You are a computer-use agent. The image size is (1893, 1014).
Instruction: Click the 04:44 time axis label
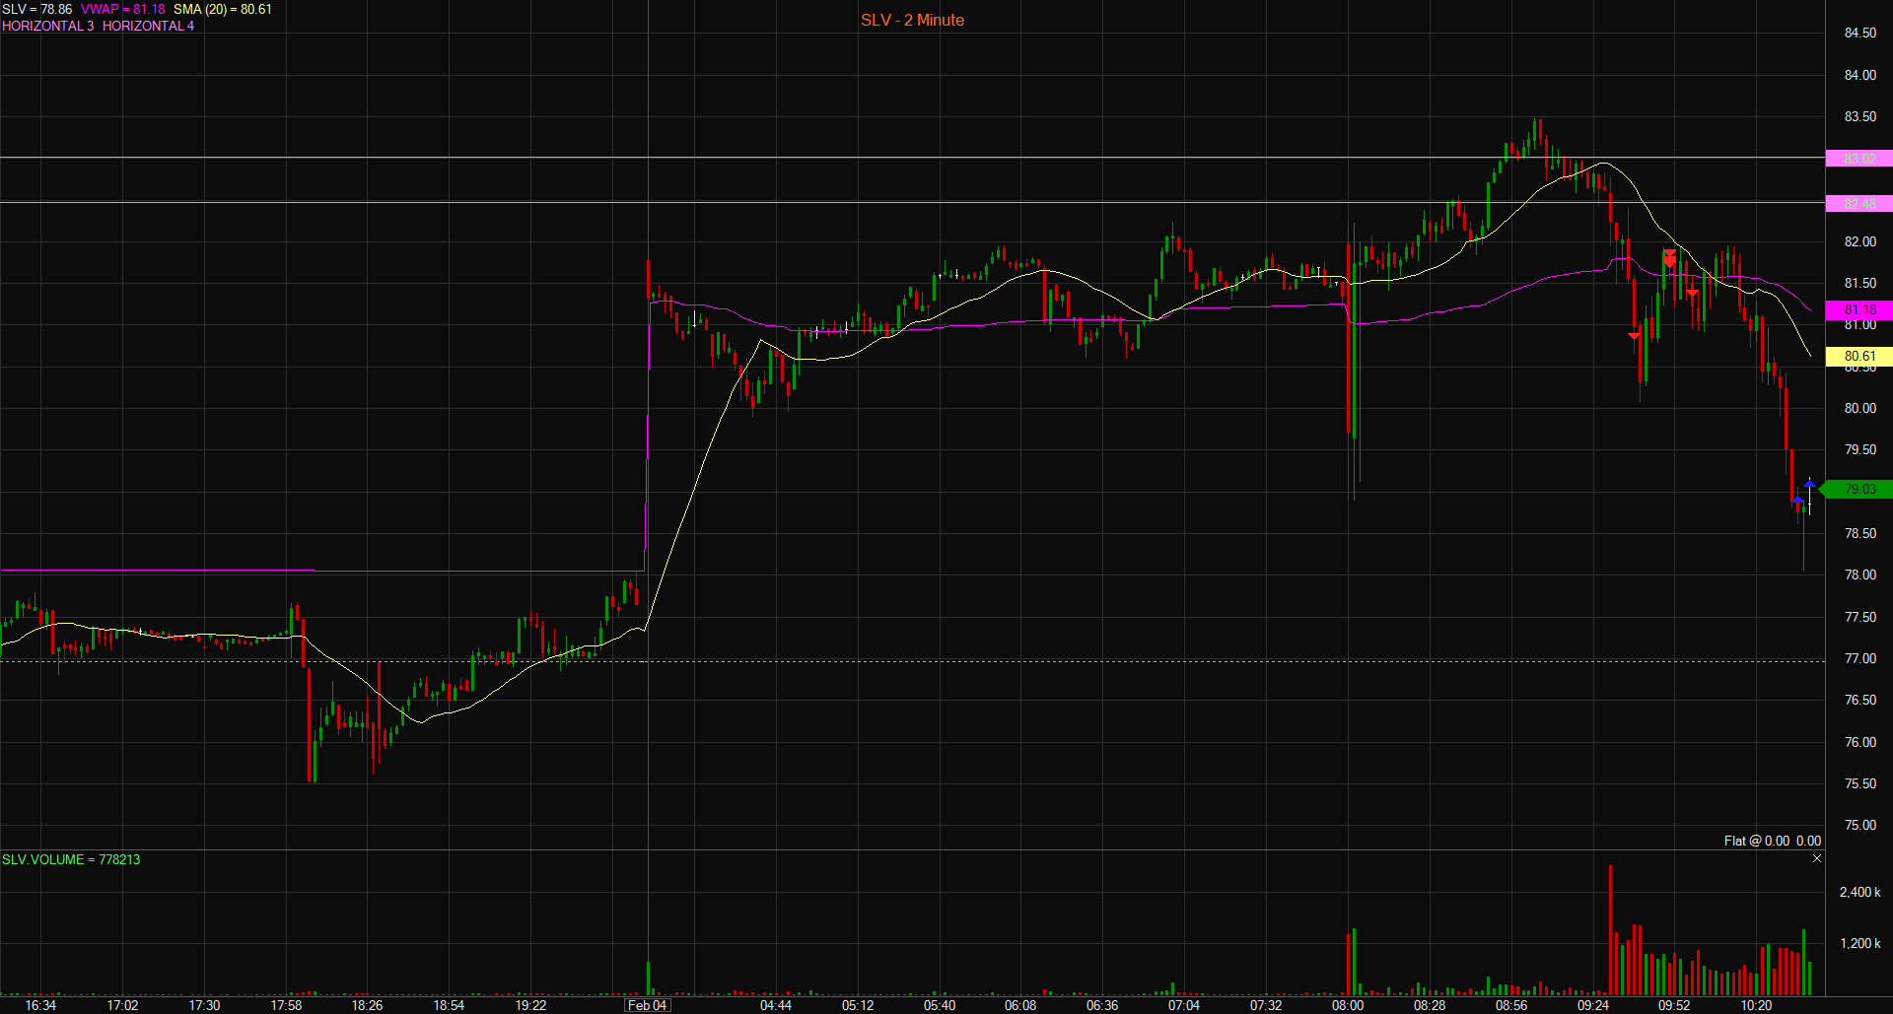tap(776, 1005)
